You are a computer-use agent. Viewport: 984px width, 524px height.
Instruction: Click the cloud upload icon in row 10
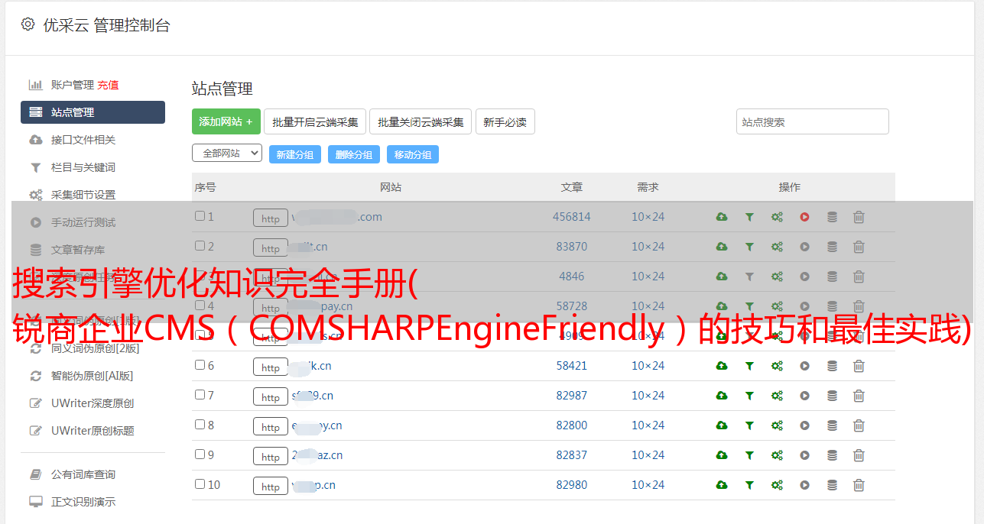tap(722, 485)
